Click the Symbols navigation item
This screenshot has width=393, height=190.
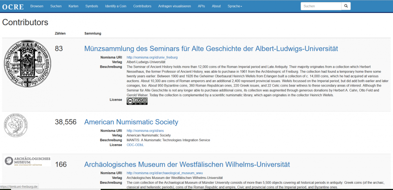click(x=92, y=6)
